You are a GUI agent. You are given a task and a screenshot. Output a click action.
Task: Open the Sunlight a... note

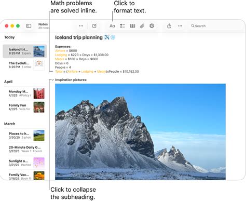pyautogui.click(x=24, y=163)
